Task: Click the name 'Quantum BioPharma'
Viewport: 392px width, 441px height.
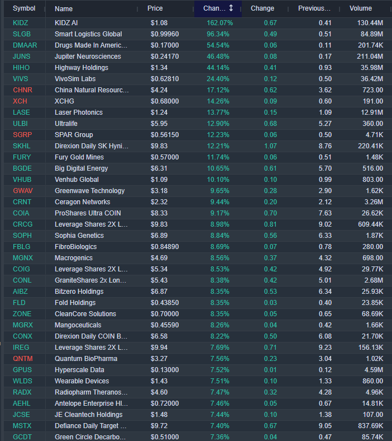Action: coord(86,359)
